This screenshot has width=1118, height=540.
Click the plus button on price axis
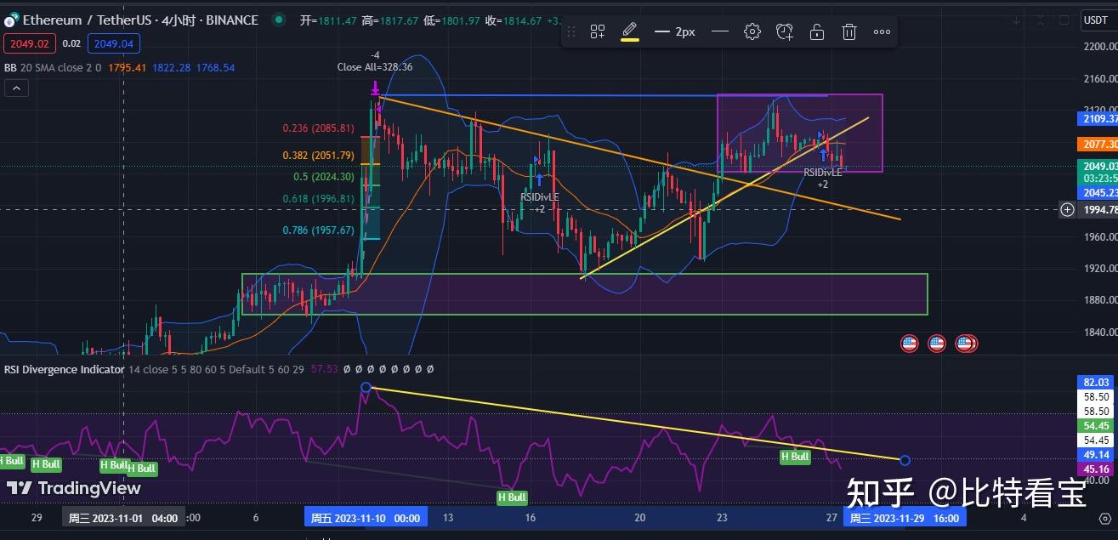point(1068,209)
